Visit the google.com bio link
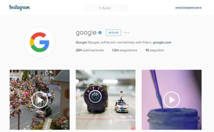 click(162, 42)
